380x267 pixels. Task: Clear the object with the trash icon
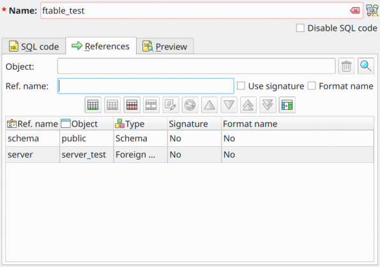[x=346, y=66]
